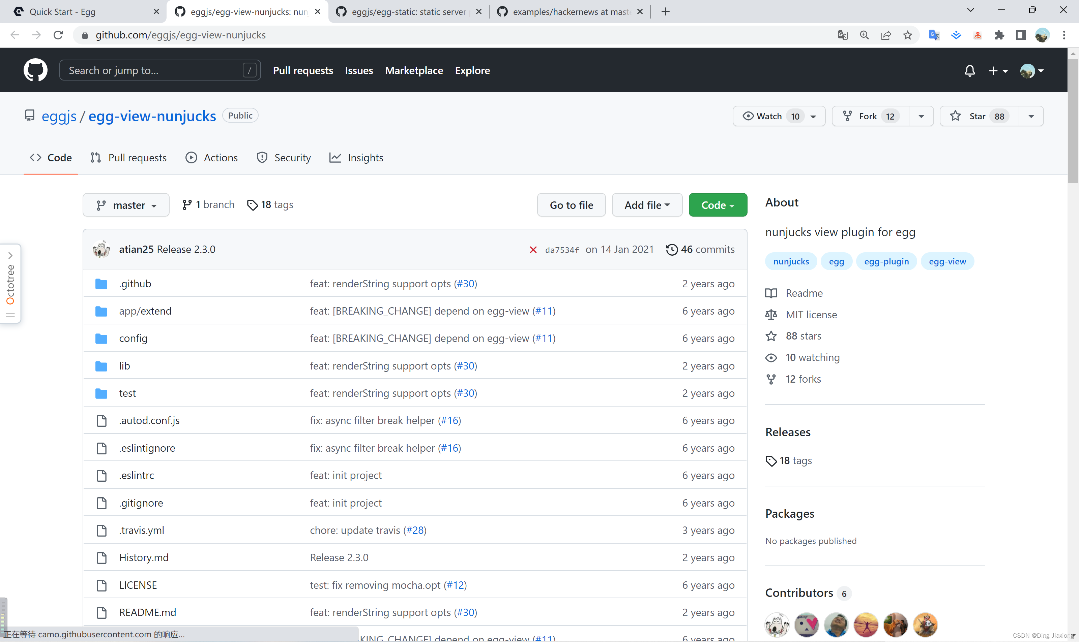Screen dimensions: 1079x642
Task: Open the green Code clone dropdown
Action: coord(718,205)
